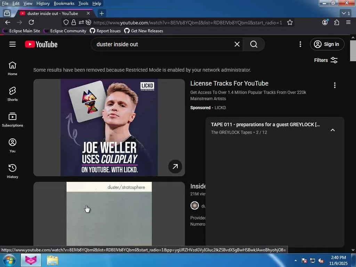356x267 pixels.
Task: Open the browser account icon
Action: coord(325,22)
